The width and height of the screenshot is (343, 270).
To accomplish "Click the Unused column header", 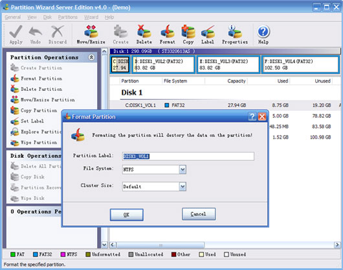I will tap(323, 81).
